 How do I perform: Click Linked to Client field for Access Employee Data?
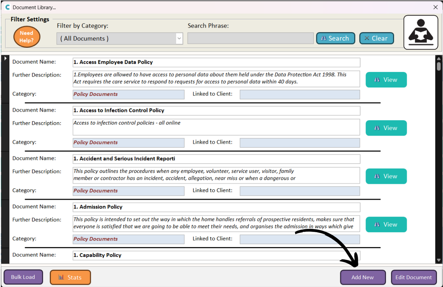tap(300, 94)
